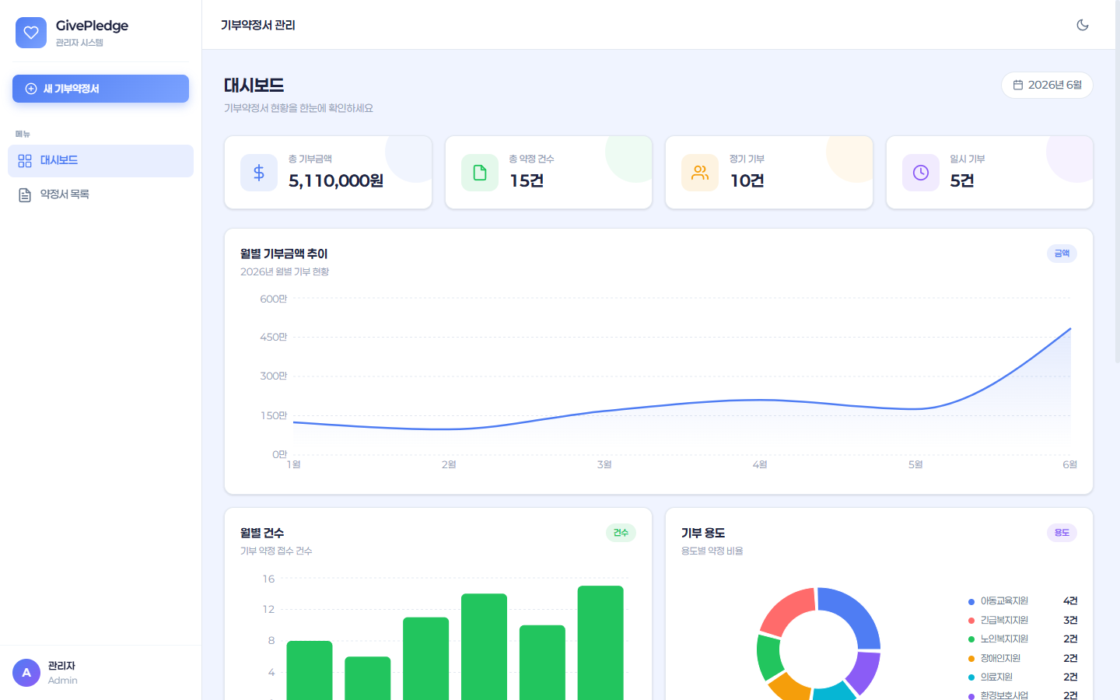Click the large 대시보드 page heading
This screenshot has width=1120, height=700.
[254, 86]
